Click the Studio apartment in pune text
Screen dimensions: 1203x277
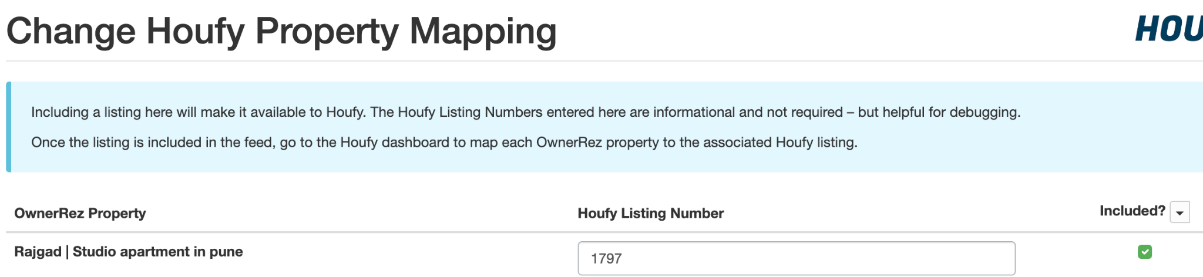pos(157,252)
